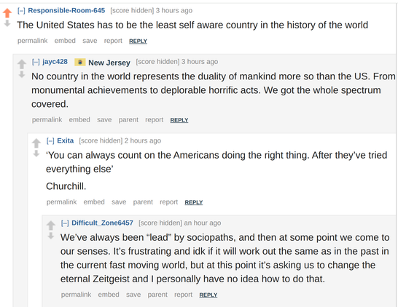Upvote Responsible-Room-645's comment
This screenshot has width=398, height=307.
(x=7, y=12)
